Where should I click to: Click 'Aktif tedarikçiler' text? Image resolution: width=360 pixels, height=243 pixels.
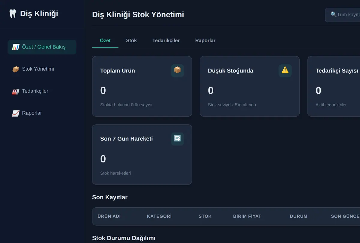pyautogui.click(x=331, y=105)
